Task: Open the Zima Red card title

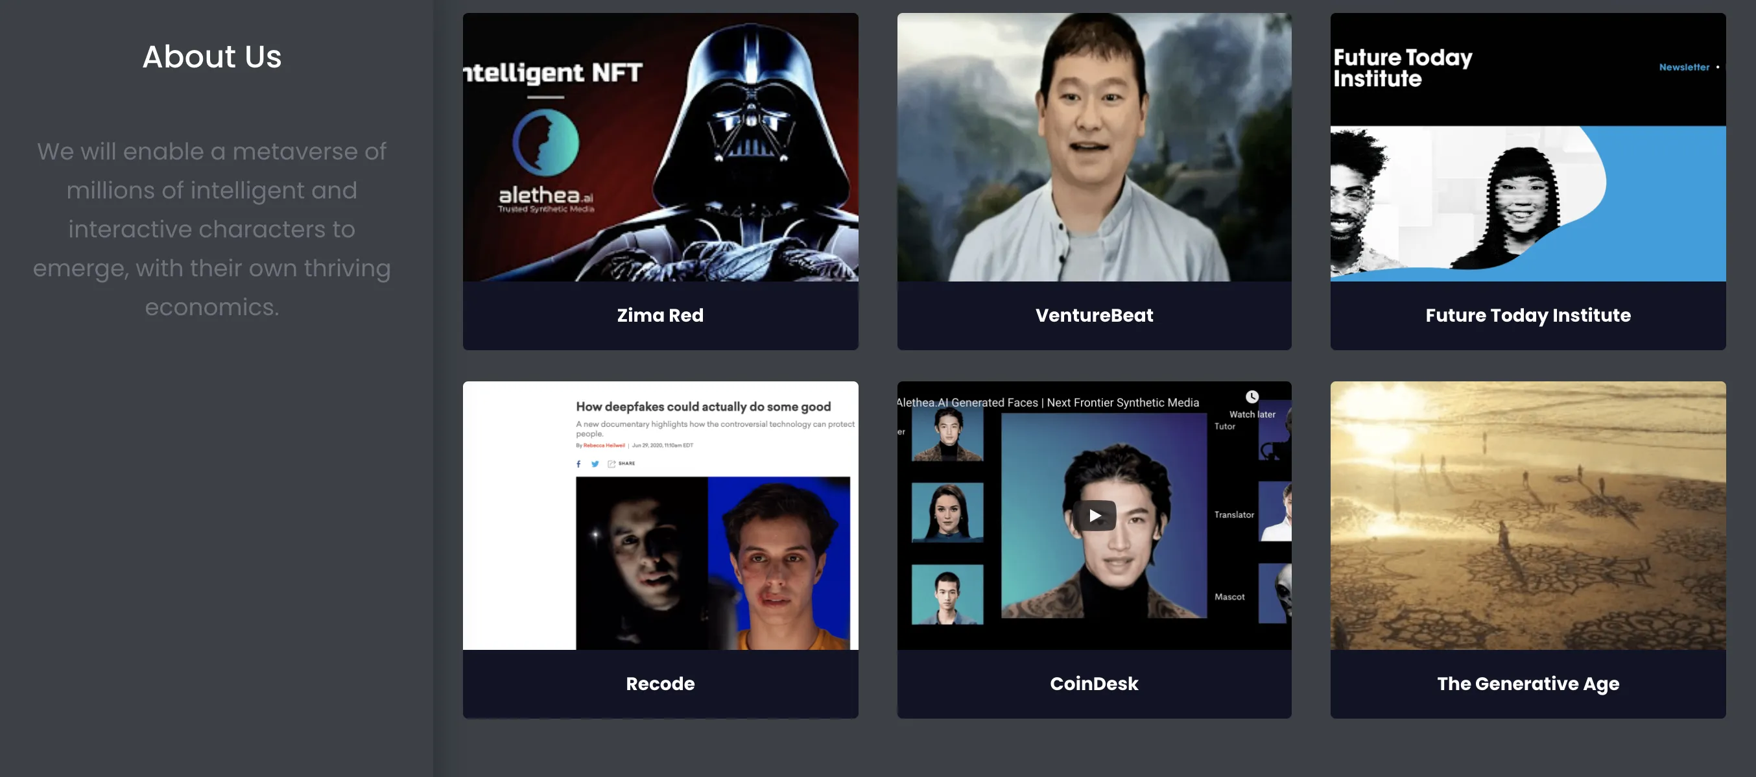Action: (660, 315)
